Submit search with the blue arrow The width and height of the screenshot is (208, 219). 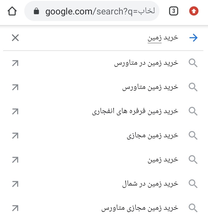click(x=194, y=38)
